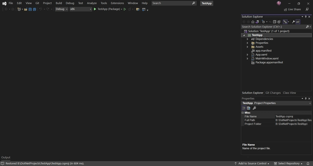Collapse the TestApp project node

(244, 35)
